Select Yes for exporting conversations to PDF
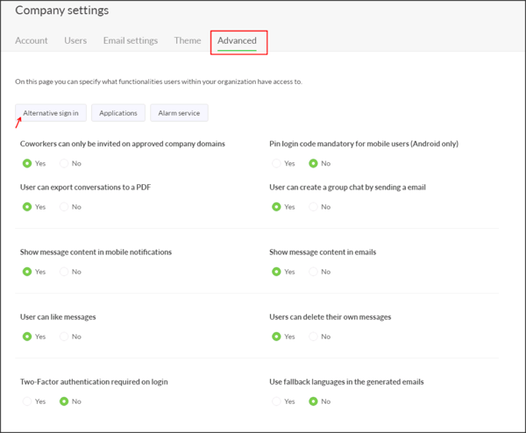Screen dimensions: 526x433 click(27, 207)
